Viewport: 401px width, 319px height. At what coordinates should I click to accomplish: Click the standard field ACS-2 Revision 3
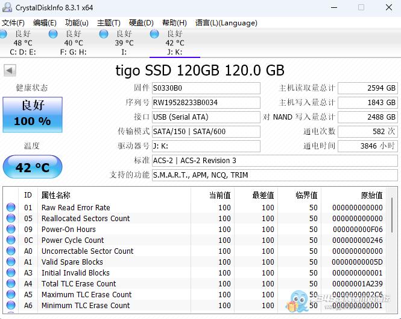coord(275,161)
